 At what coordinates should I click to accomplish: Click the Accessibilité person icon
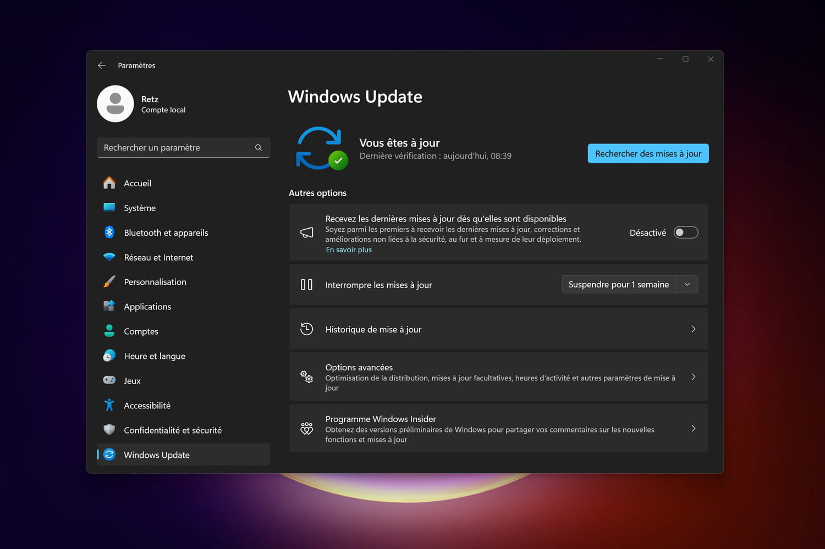tap(109, 405)
